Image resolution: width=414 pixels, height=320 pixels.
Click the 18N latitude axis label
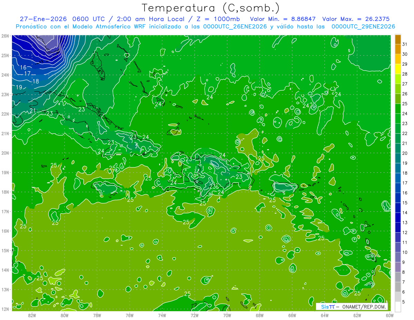pyautogui.click(x=5, y=192)
